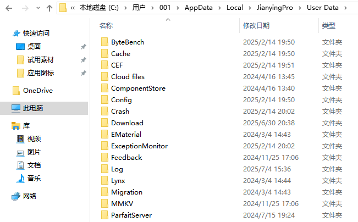Image resolution: width=358 pixels, height=222 pixels.
Task: Click the up-one-level arrow button
Action: click(49, 8)
